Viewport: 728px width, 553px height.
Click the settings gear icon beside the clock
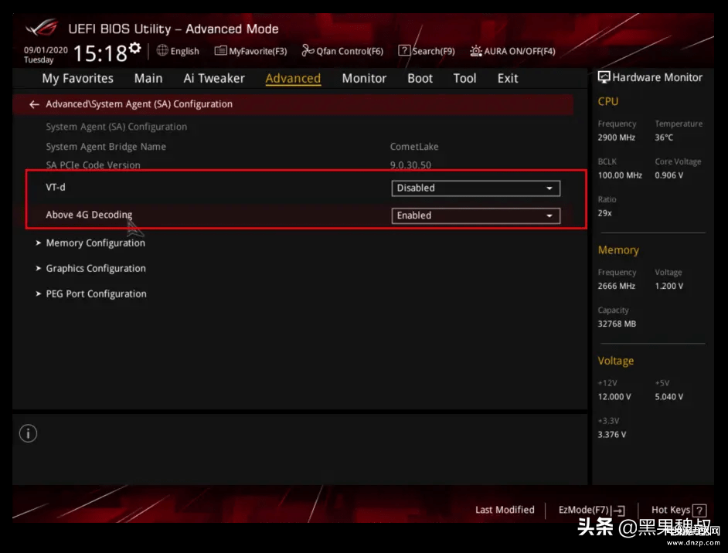click(x=135, y=49)
